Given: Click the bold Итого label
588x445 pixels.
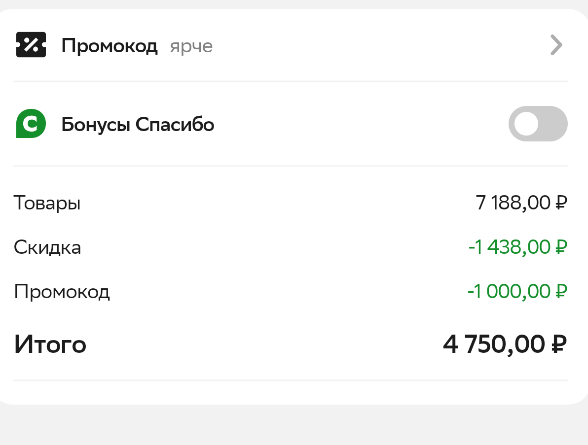Looking at the screenshot, I should (x=50, y=344).
